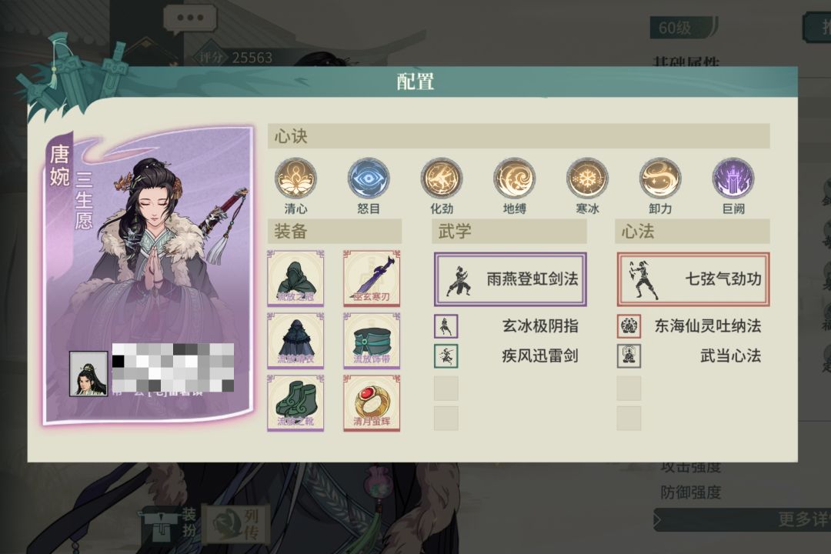Select the 地缚 swirl skill icon

click(514, 179)
